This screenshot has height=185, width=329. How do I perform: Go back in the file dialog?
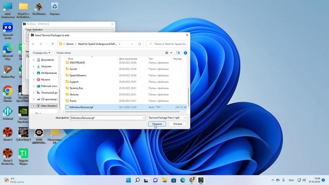tap(33, 44)
